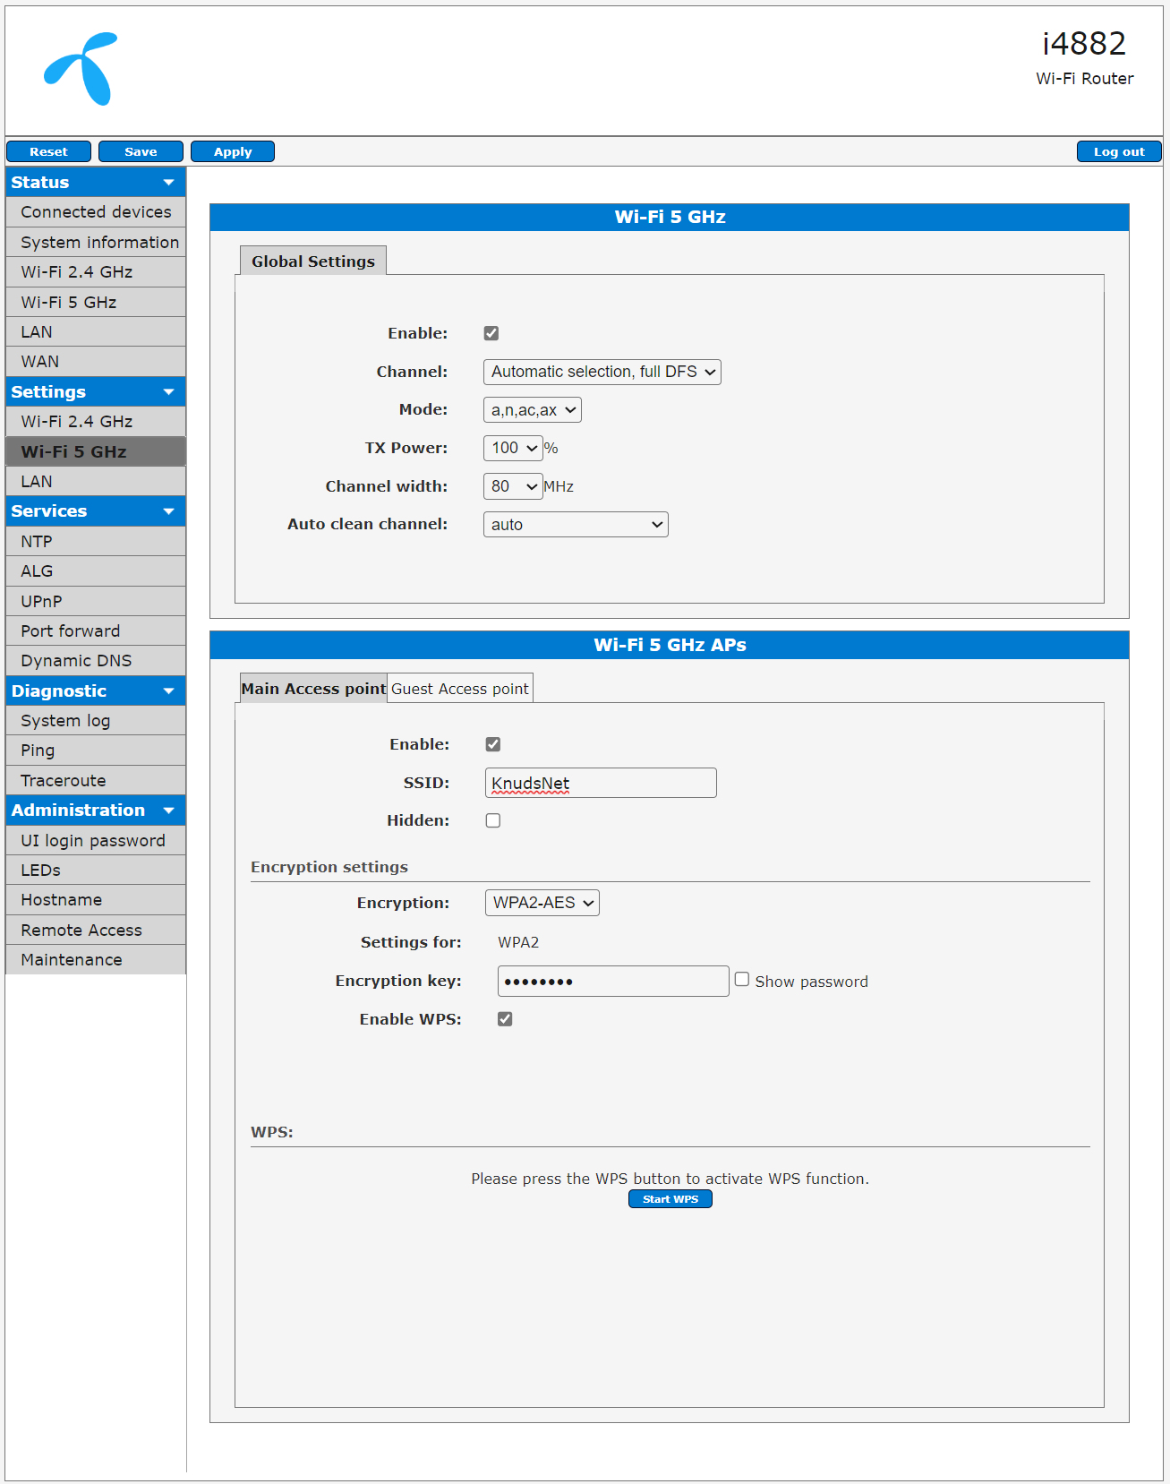1170x1484 pixels.
Task: Check the Show password box
Action: point(742,980)
